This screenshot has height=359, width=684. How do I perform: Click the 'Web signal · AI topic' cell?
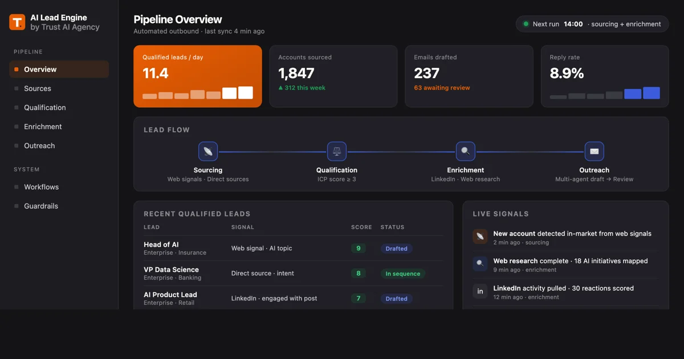[x=262, y=248]
